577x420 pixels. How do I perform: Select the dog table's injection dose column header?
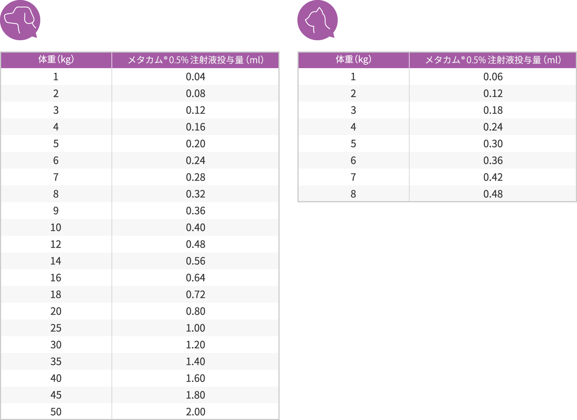tap(195, 60)
